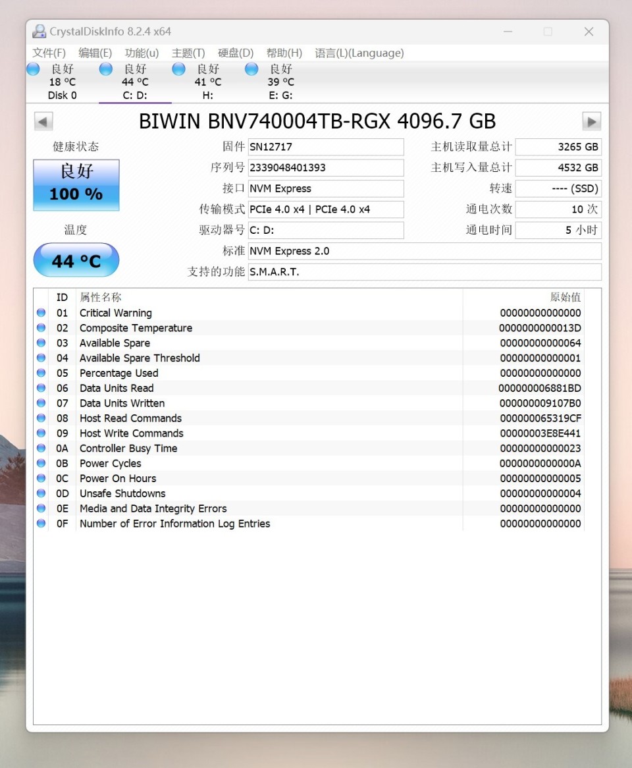Open the 硬盘(D) menu
Image resolution: width=632 pixels, height=768 pixels.
236,53
